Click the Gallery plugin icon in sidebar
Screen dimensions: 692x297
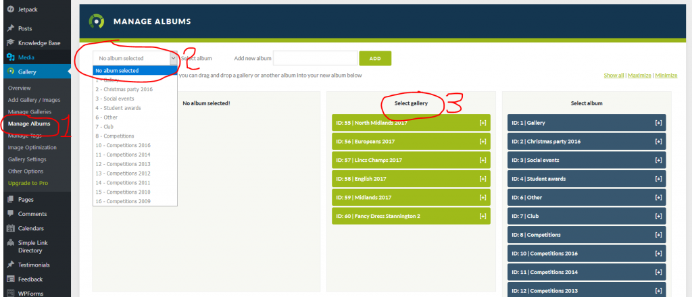pyautogui.click(x=11, y=72)
